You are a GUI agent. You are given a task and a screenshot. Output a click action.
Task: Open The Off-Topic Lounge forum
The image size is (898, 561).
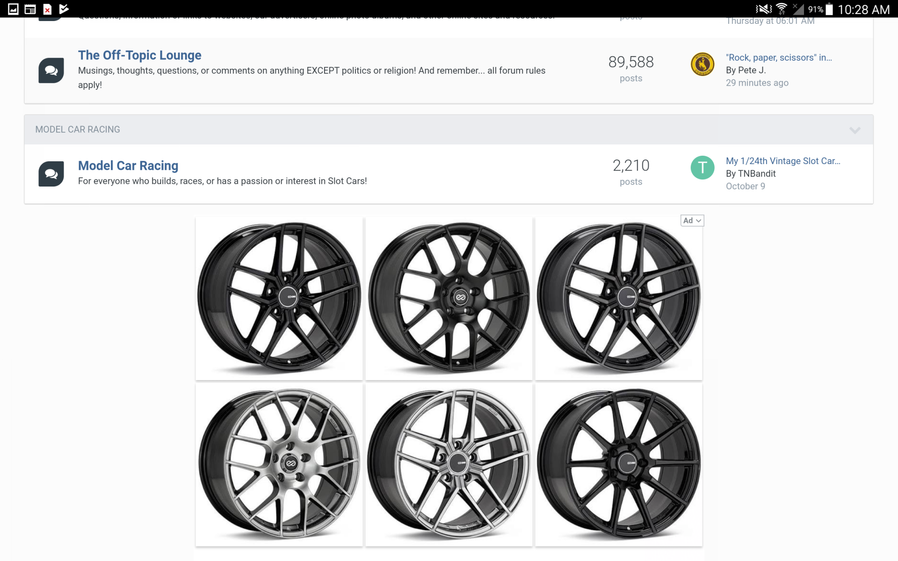139,55
